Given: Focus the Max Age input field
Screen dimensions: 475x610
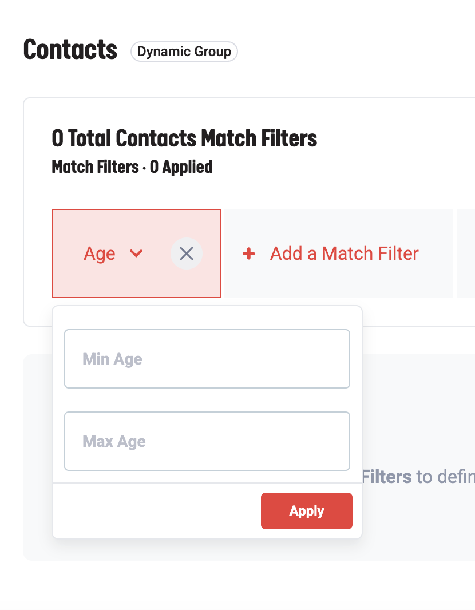Looking at the screenshot, I should (x=207, y=441).
